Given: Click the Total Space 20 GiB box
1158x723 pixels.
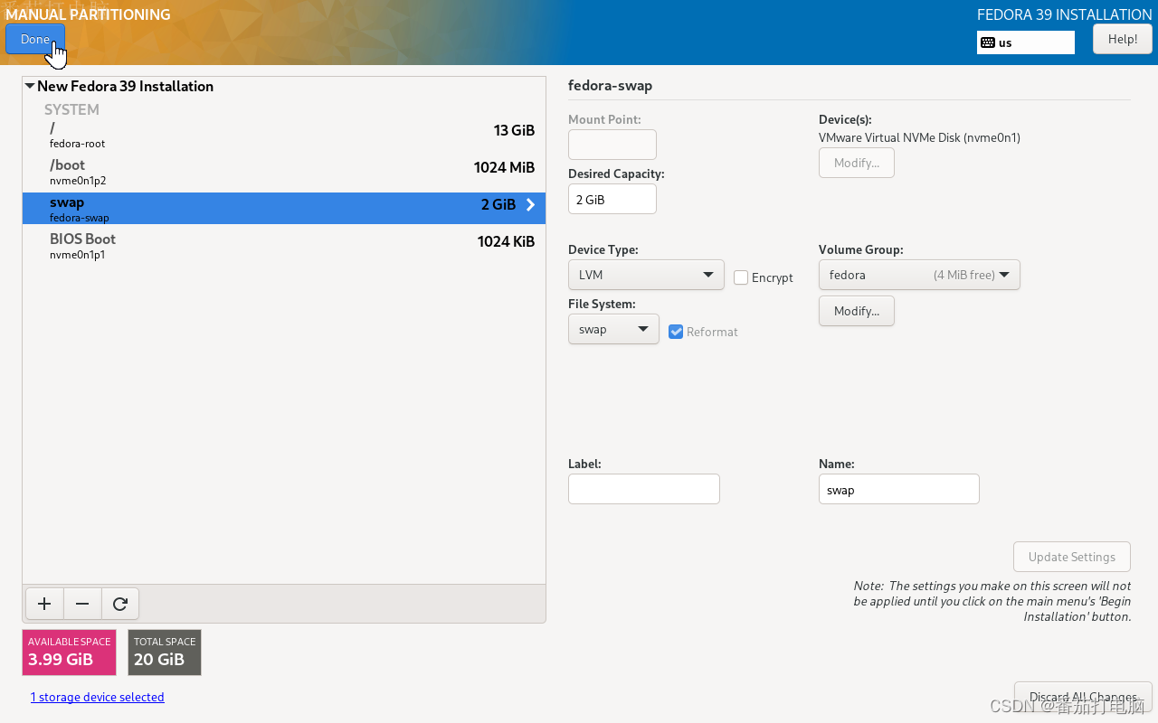Looking at the screenshot, I should coord(165,653).
